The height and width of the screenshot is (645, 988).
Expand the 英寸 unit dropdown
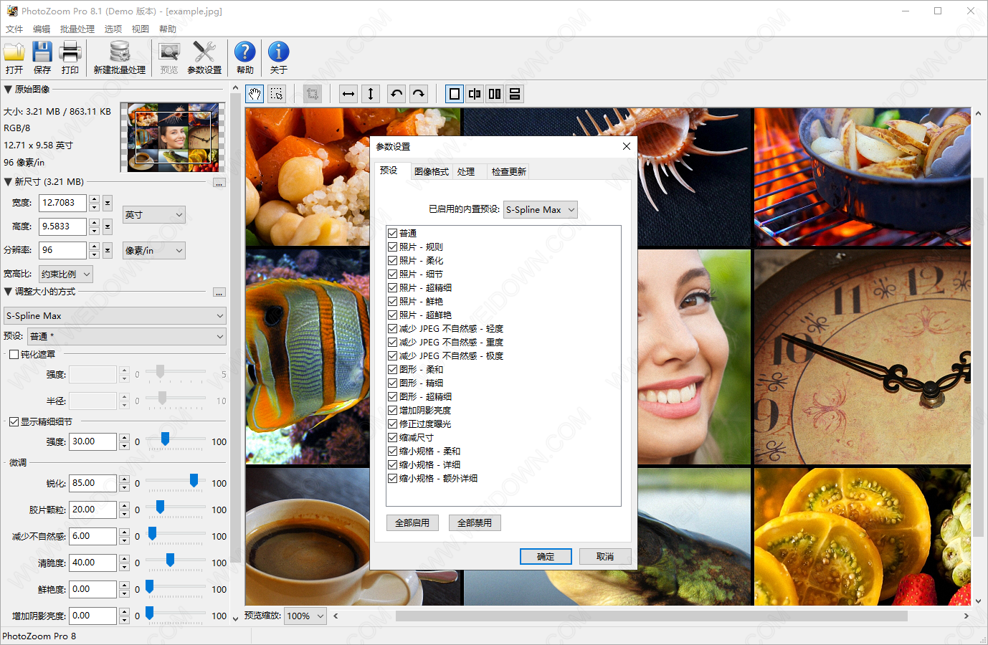(153, 214)
